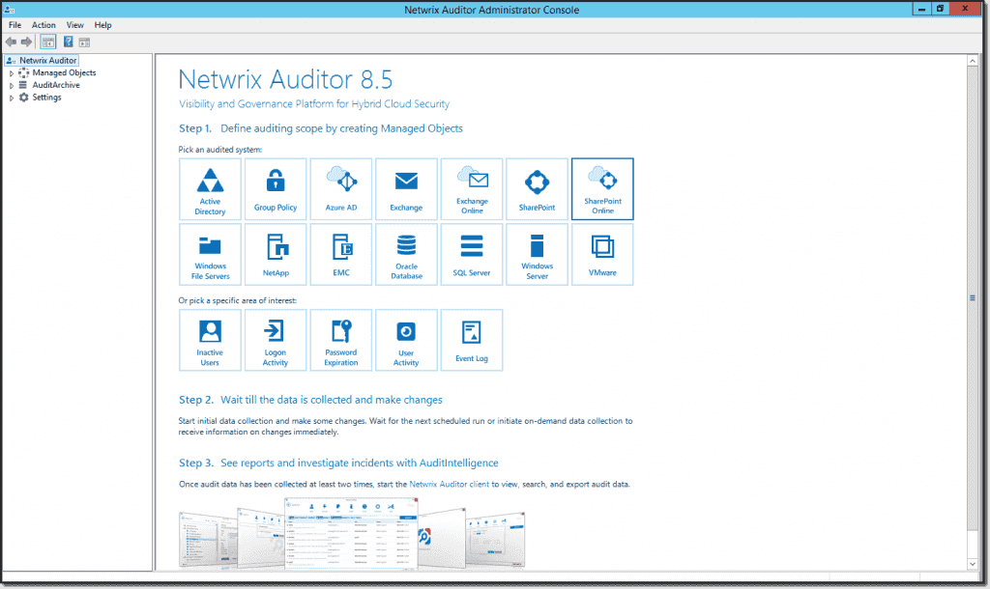Click the window system menu icon

[x=9, y=10]
